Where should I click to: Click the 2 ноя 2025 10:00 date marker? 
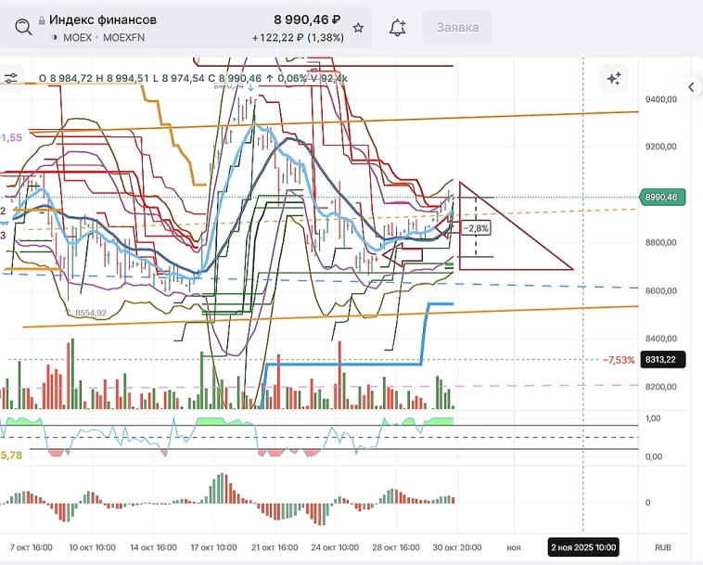click(x=582, y=547)
